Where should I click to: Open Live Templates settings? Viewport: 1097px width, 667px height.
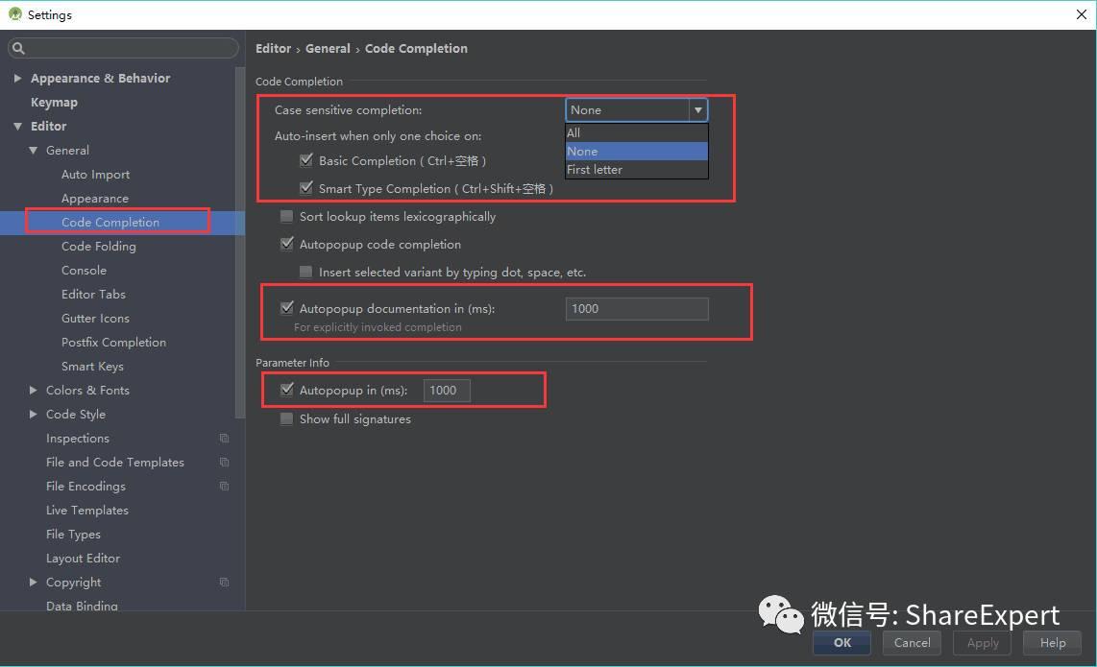(86, 511)
